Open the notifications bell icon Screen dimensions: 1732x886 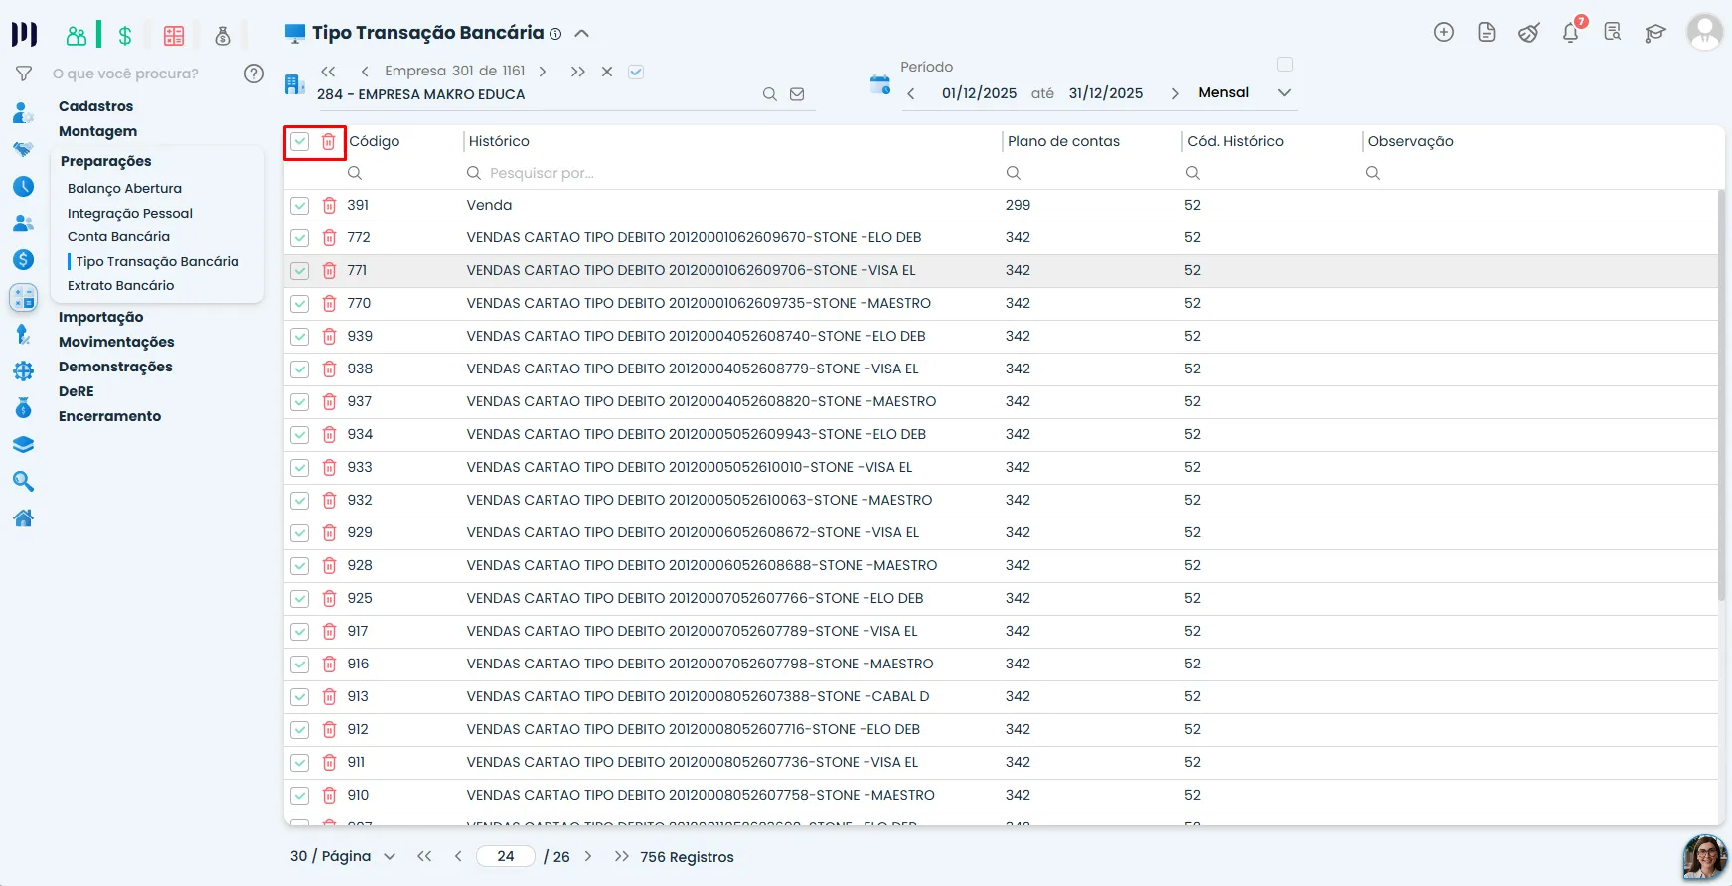1571,32
